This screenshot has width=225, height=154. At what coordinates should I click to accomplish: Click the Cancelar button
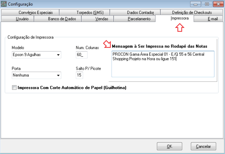click(203, 146)
